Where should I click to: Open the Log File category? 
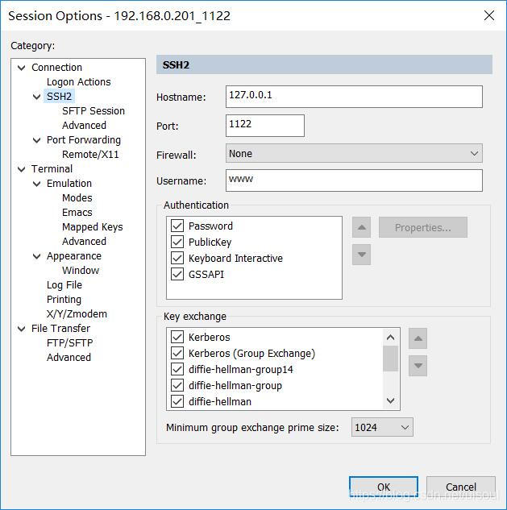(x=64, y=285)
